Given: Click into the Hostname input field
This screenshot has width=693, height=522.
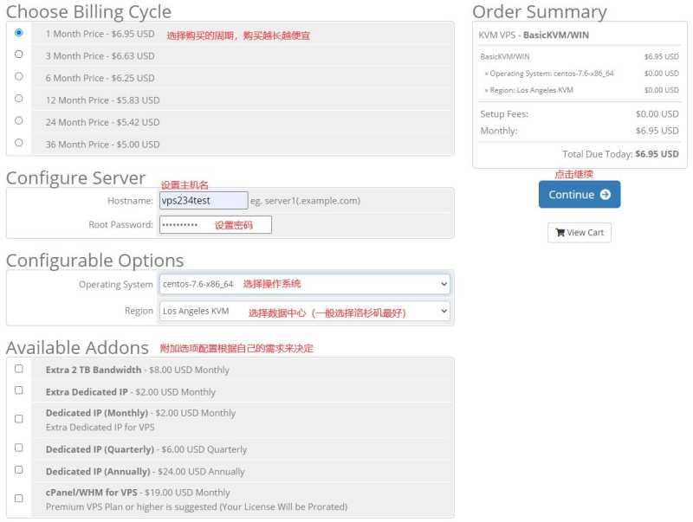Looking at the screenshot, I should coord(204,201).
